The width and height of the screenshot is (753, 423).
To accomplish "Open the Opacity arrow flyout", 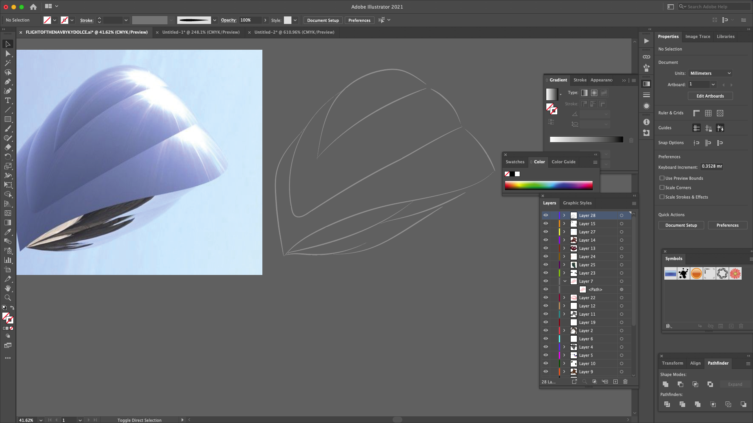I will click(x=266, y=20).
